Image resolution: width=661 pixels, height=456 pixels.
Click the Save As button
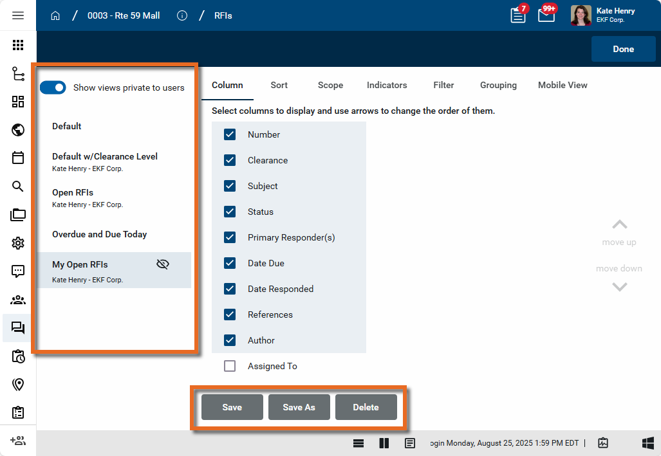(299, 407)
